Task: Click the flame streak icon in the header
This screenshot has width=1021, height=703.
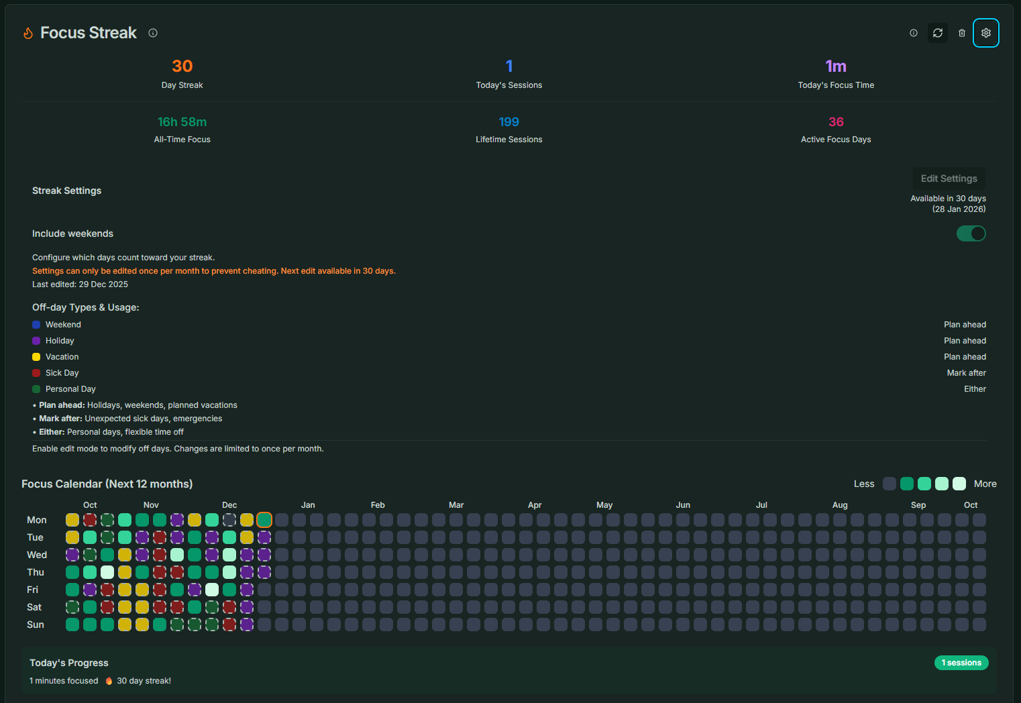Action: point(28,32)
